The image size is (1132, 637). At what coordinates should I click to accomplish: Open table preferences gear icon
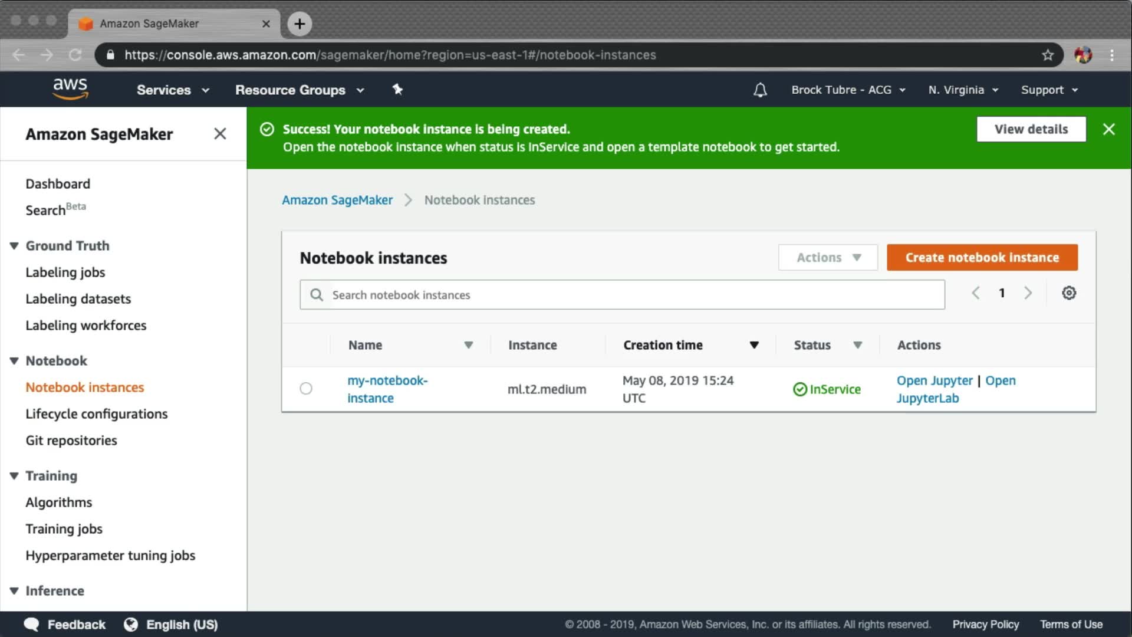tap(1068, 293)
